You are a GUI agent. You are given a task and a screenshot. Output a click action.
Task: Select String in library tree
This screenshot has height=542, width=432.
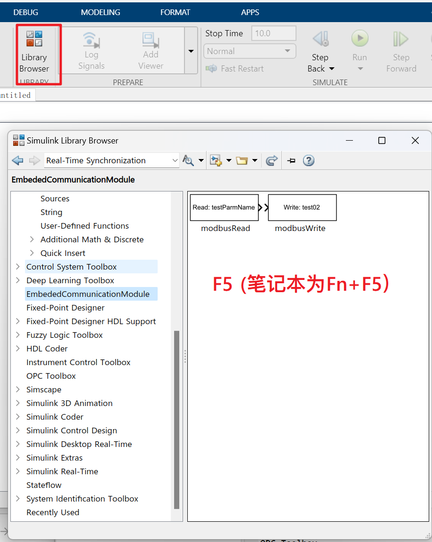coord(51,212)
